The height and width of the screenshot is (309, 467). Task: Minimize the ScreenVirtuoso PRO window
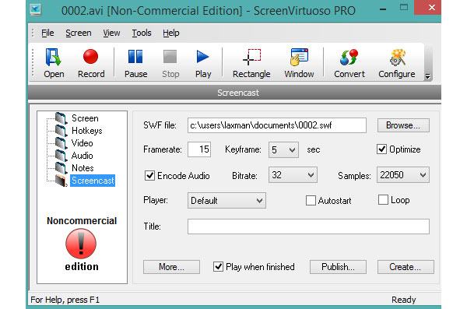(383, 9)
